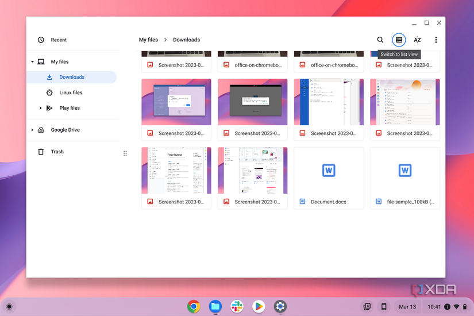Select file-sample_100kB file name
The width and height of the screenshot is (474, 316).
tap(411, 202)
